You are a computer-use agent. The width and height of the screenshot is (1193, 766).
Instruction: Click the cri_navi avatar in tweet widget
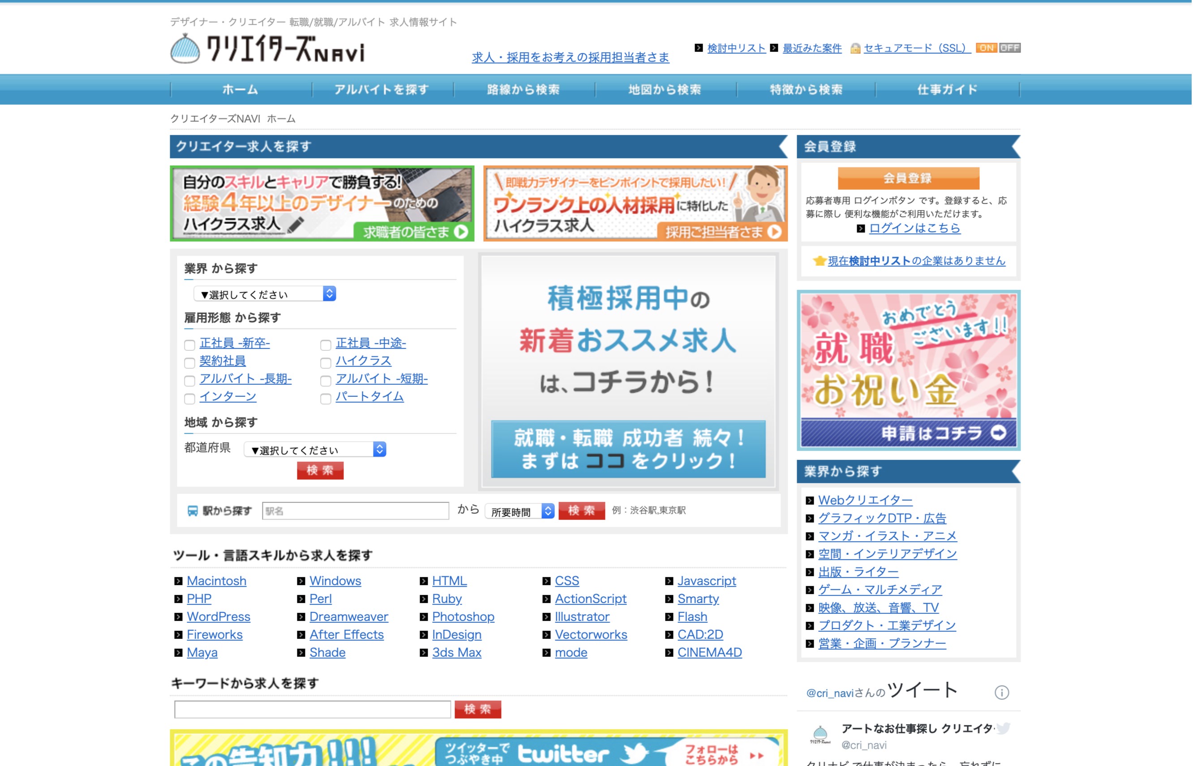[820, 735]
